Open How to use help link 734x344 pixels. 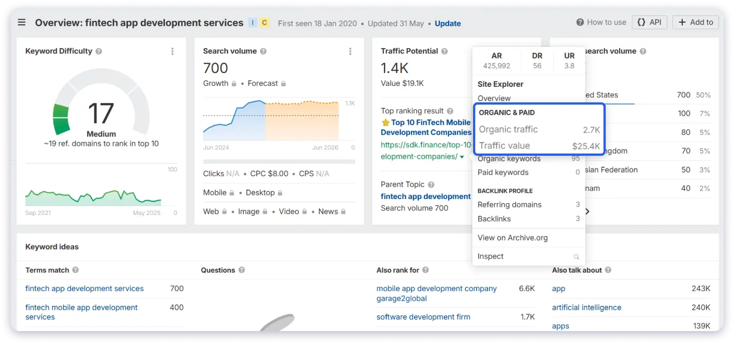601,22
